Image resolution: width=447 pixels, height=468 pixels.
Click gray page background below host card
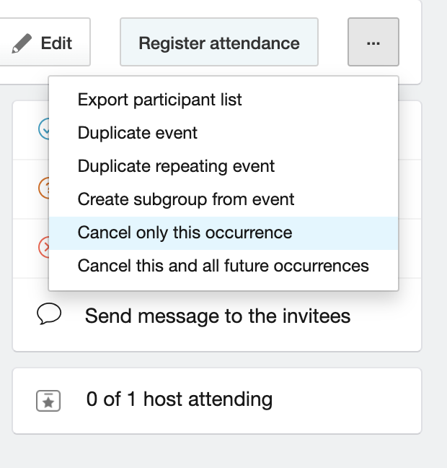click(217, 451)
